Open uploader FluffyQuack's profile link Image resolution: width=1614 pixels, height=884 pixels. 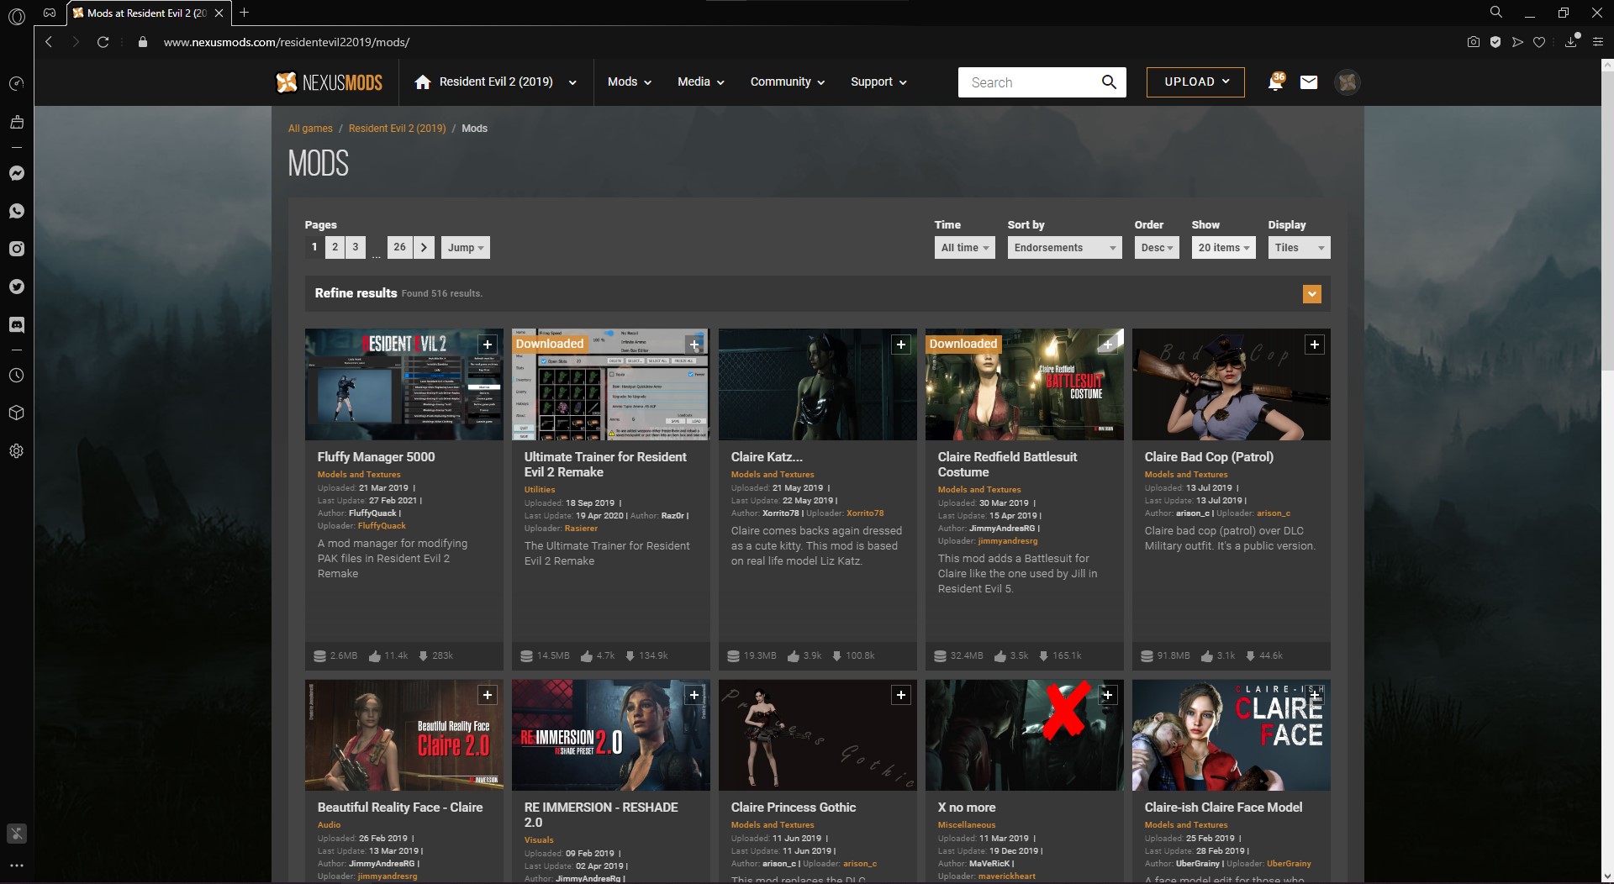point(382,526)
